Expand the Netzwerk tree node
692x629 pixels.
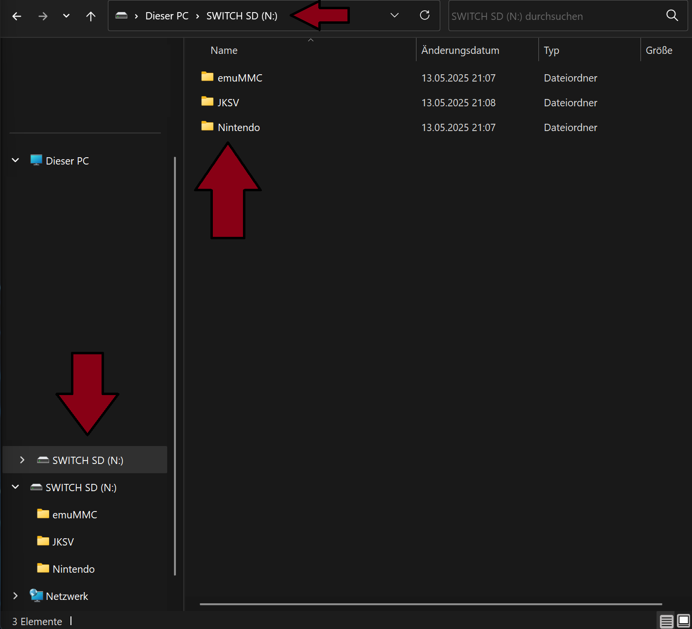click(x=16, y=596)
